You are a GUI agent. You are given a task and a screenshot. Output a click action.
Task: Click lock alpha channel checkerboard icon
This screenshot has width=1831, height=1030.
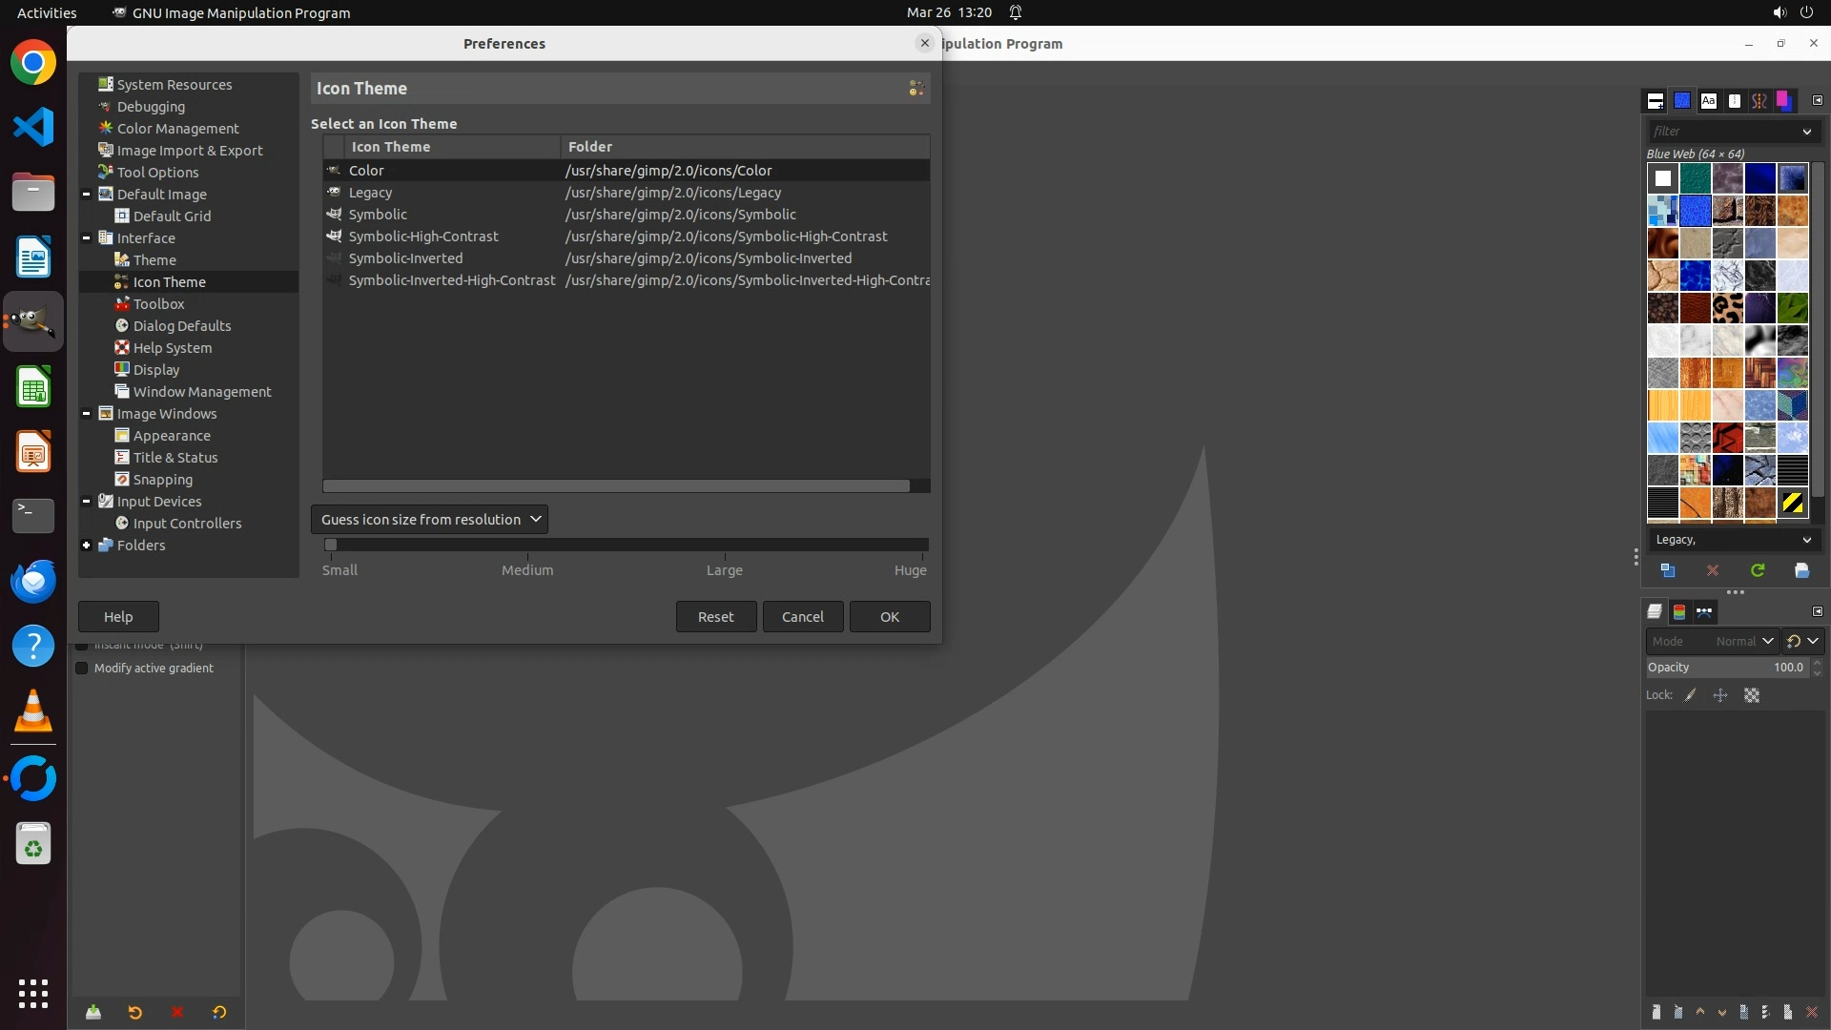tap(1752, 695)
